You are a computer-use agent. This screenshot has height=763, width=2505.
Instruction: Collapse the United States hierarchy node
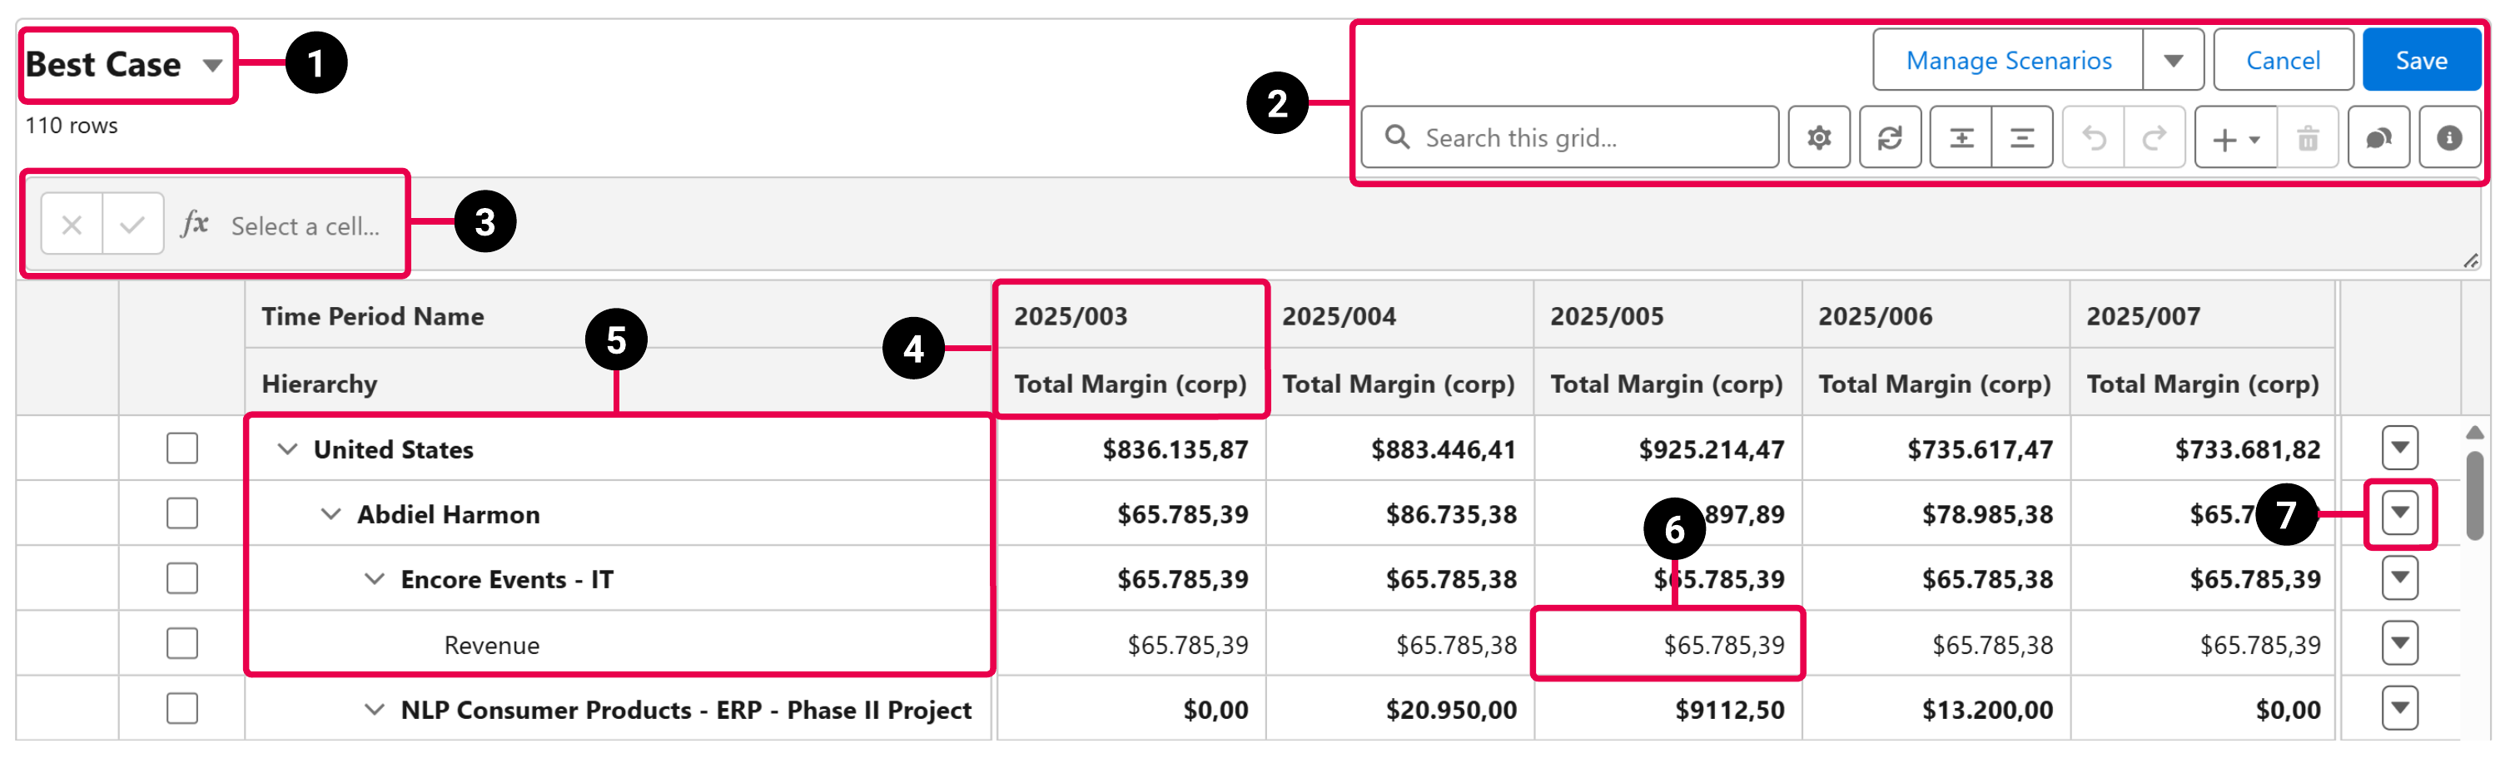(287, 448)
